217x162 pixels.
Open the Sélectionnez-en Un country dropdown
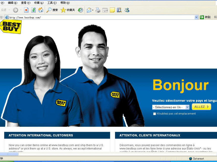(171, 107)
